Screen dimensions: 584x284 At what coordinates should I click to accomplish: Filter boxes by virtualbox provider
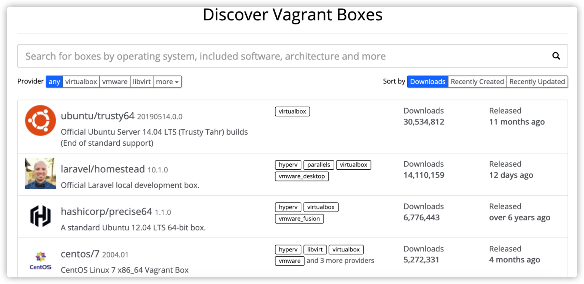tap(81, 82)
